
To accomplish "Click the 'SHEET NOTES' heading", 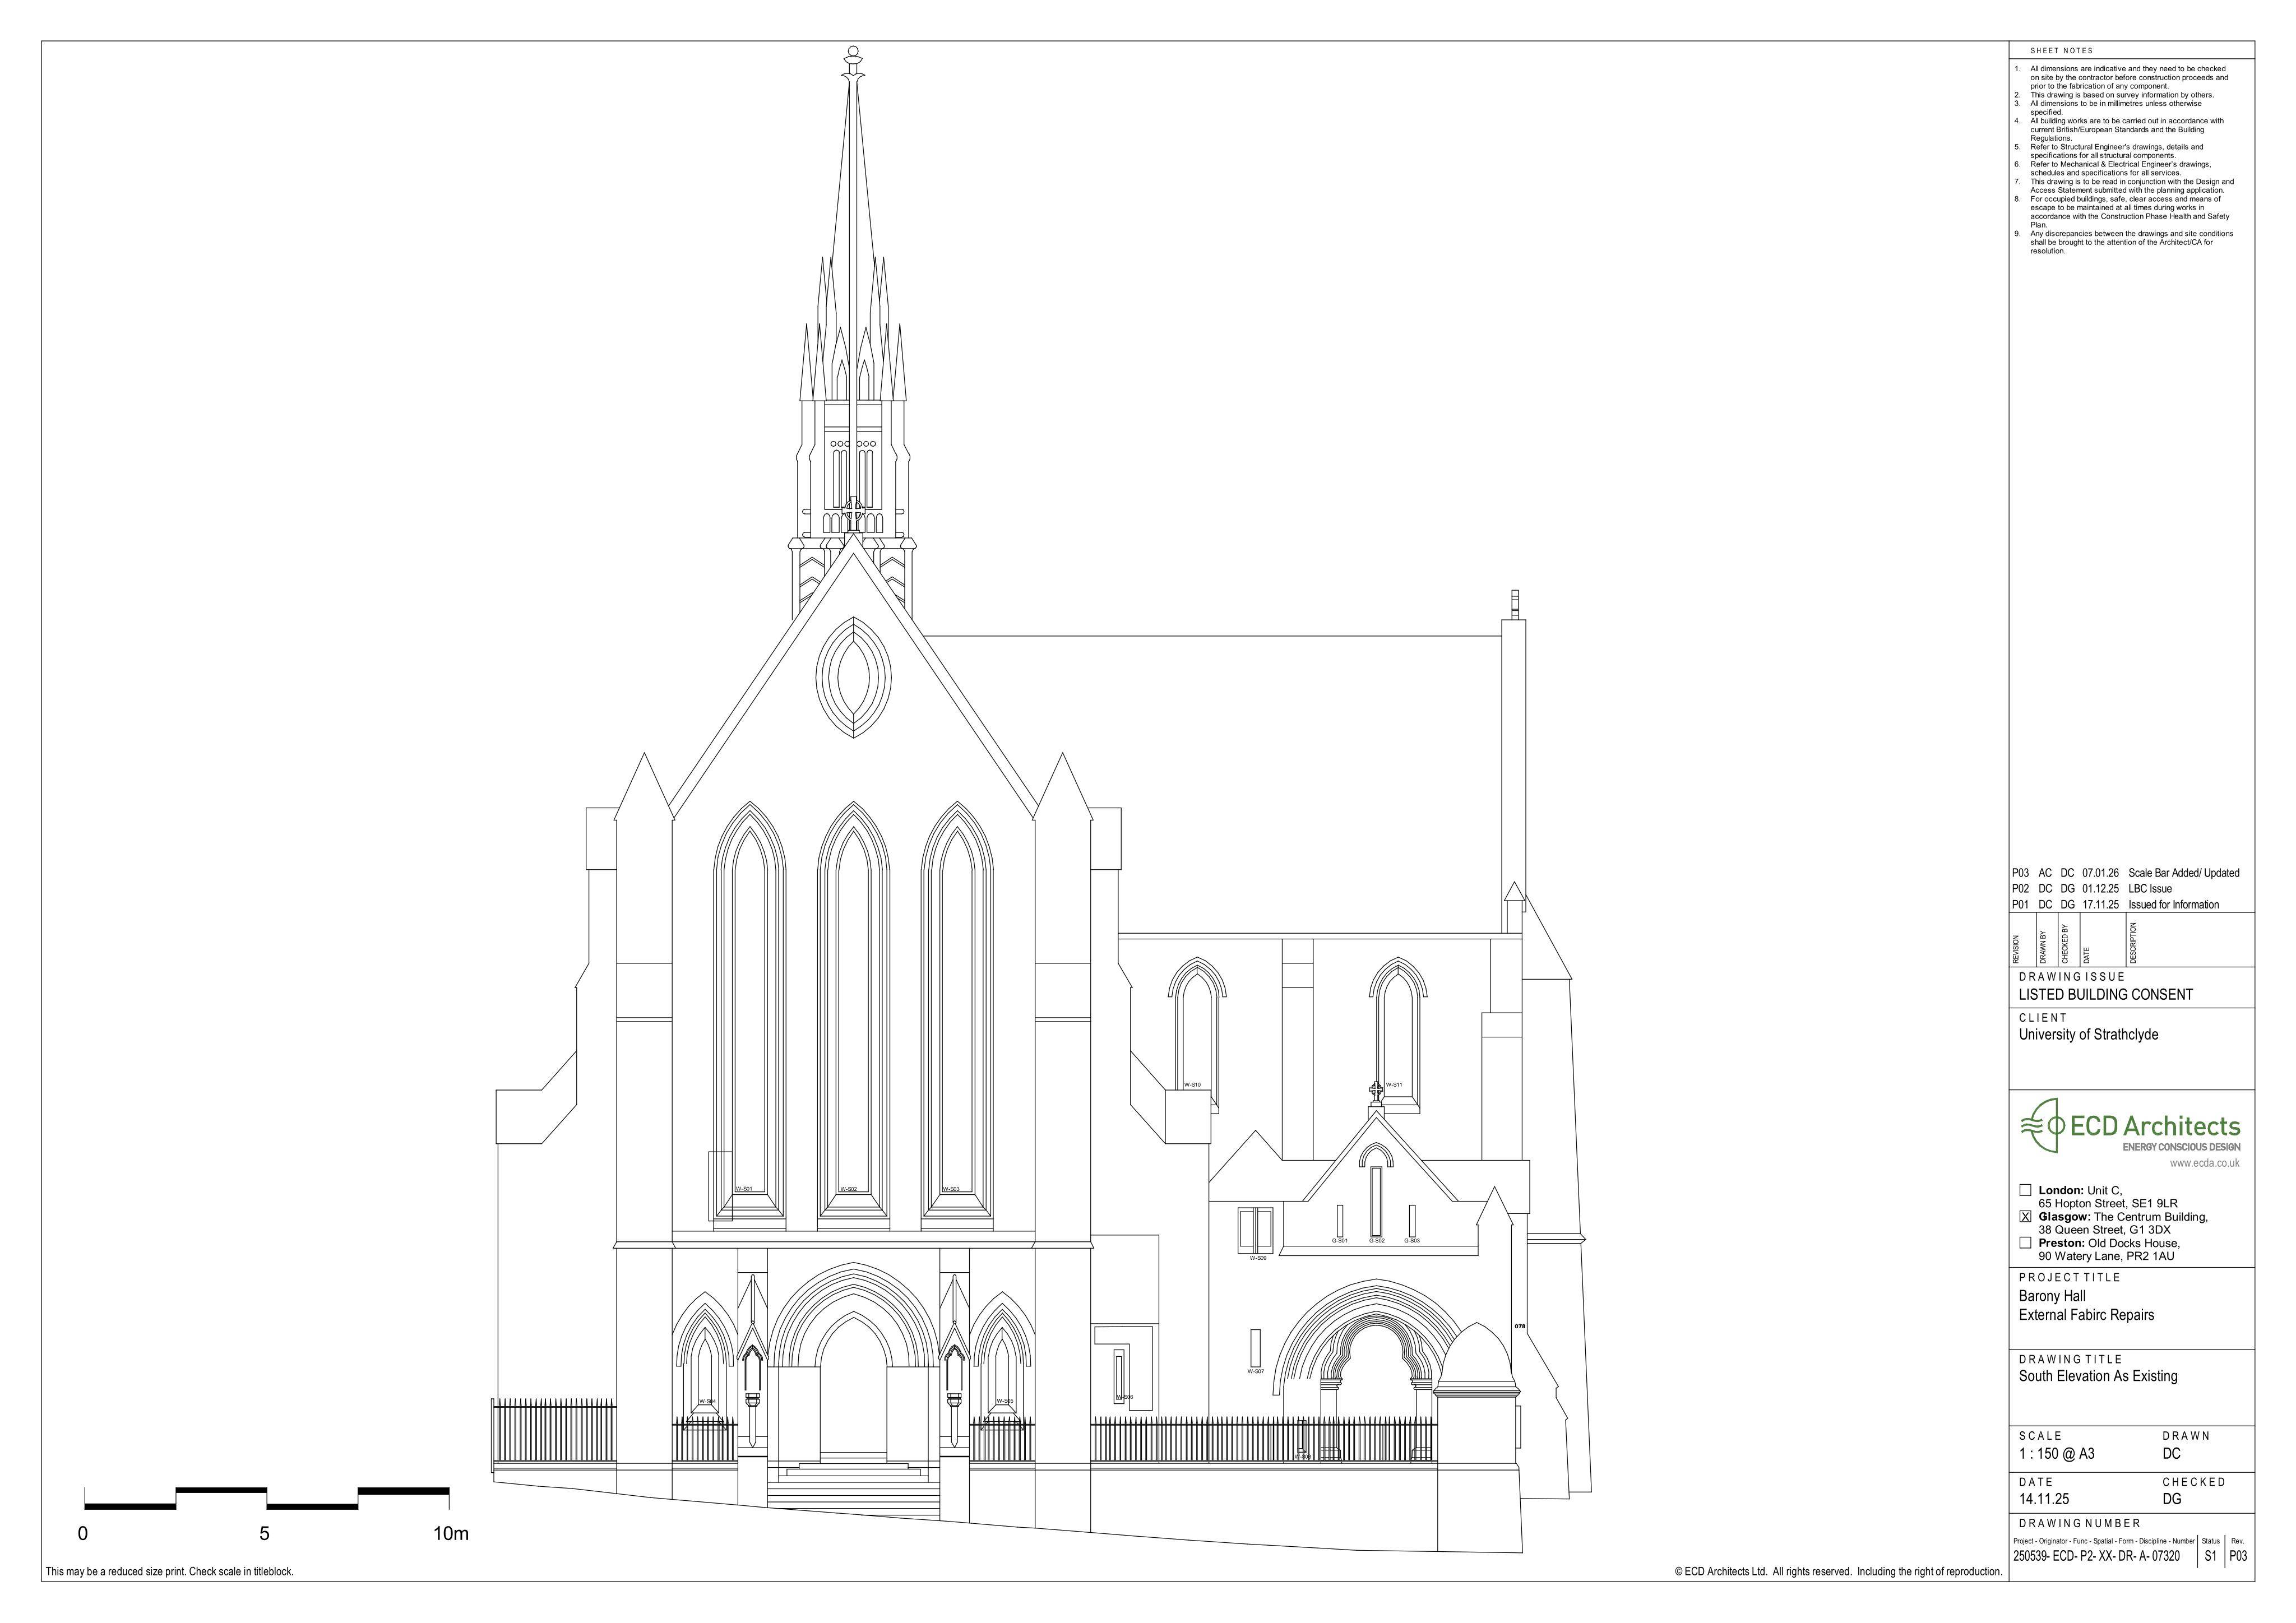I will click(2061, 50).
